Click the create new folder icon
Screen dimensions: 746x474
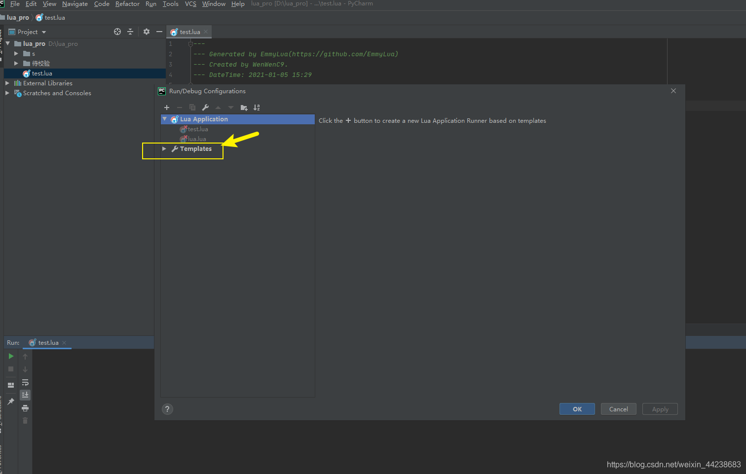[244, 108]
